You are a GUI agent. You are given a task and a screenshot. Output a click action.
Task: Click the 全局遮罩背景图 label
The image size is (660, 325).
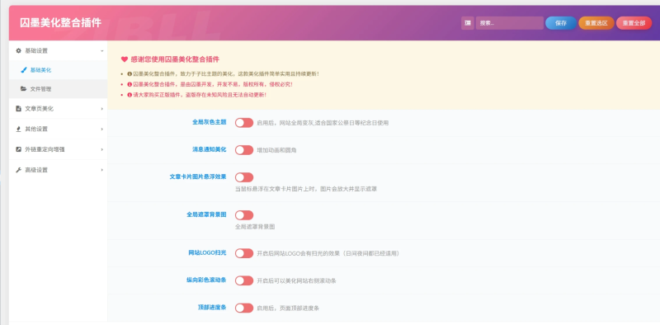(x=206, y=214)
